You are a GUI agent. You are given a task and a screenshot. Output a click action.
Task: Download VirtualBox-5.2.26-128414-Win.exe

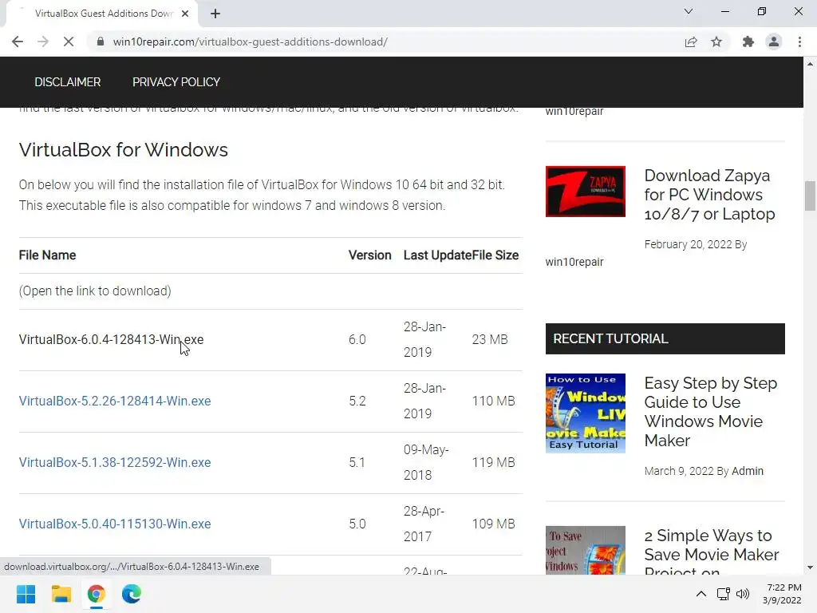click(x=115, y=401)
